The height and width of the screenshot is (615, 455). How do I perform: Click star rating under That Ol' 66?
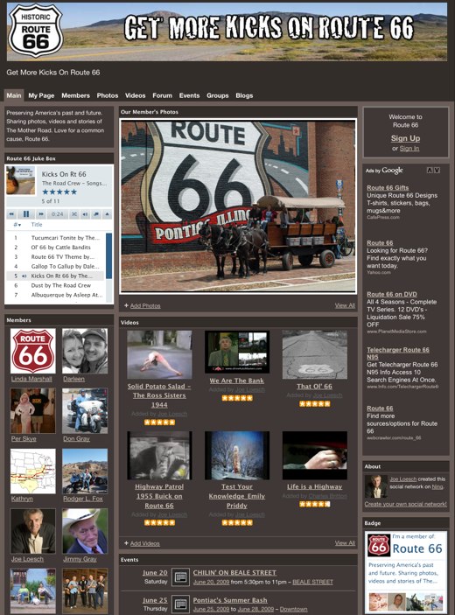315,403
